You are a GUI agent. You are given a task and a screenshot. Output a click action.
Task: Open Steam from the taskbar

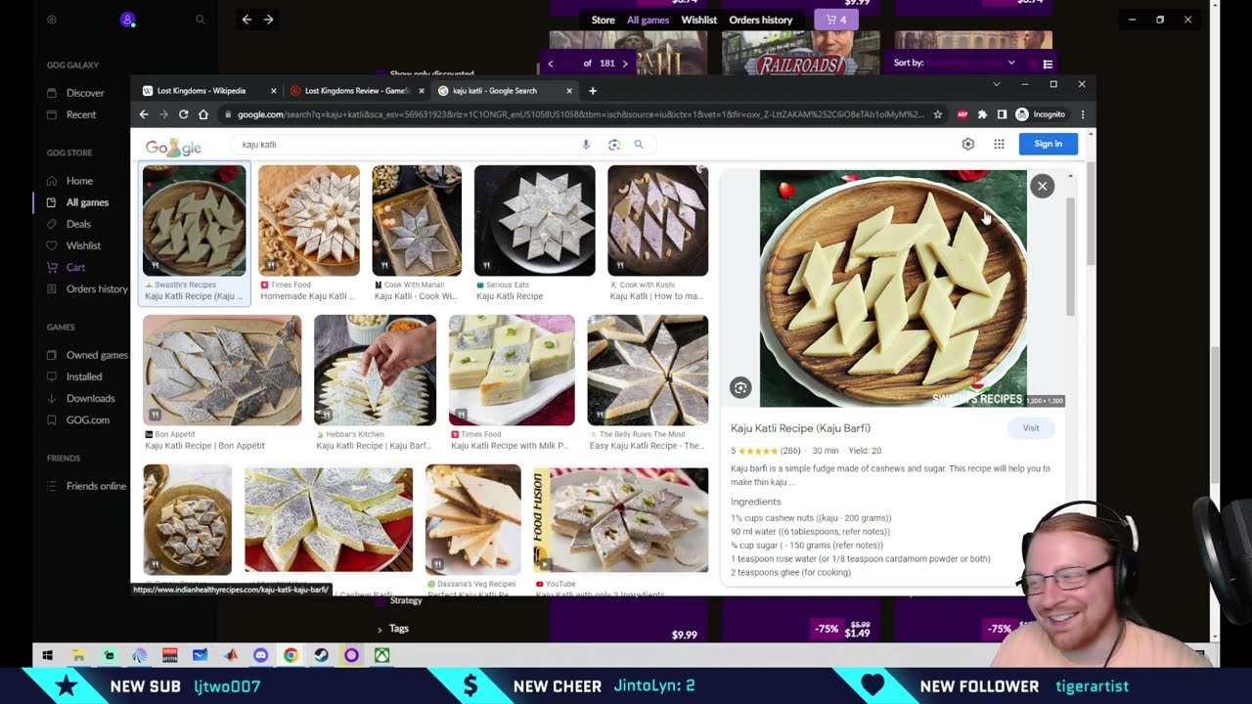[321, 655]
